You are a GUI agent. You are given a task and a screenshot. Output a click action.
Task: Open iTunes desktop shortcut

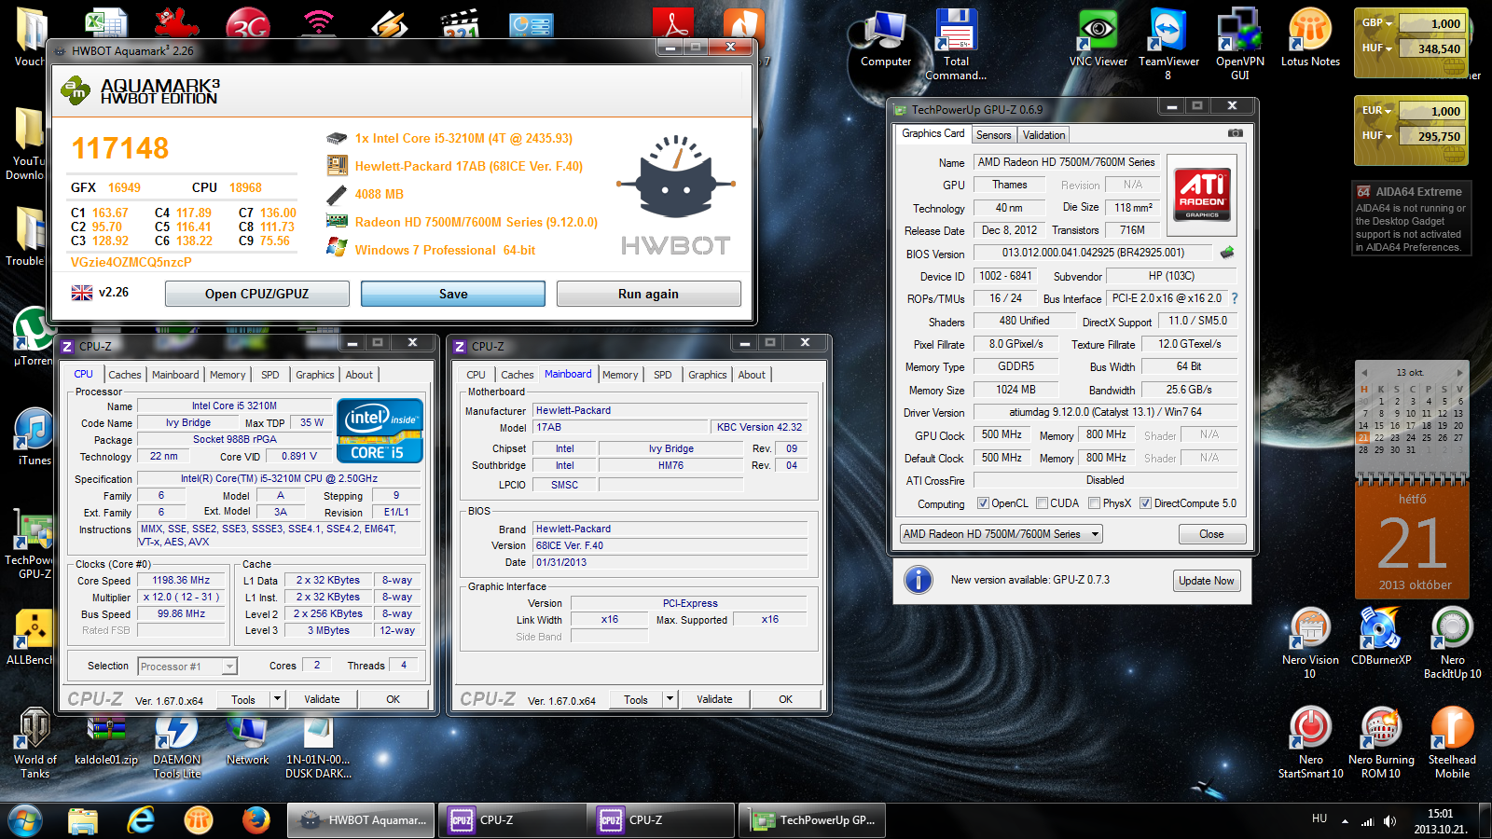pos(35,437)
